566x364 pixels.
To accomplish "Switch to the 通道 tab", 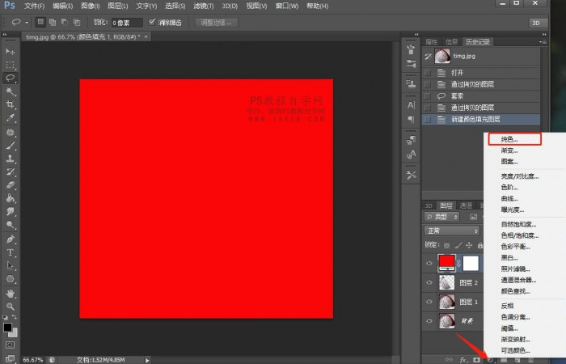I will 466,205.
